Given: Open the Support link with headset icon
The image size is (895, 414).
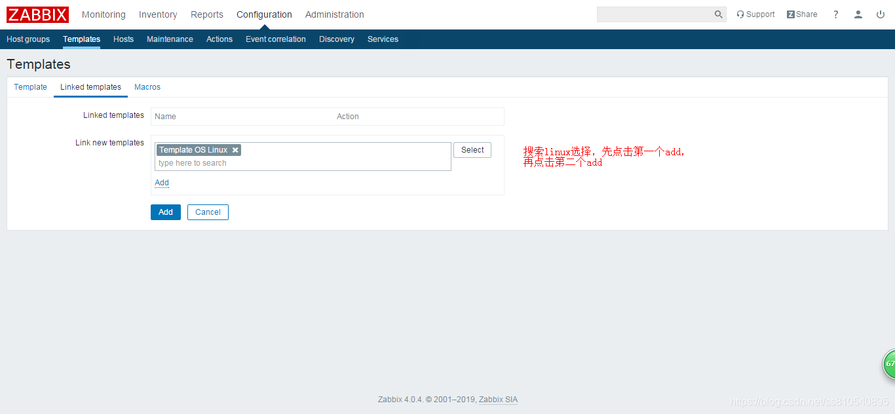Looking at the screenshot, I should click(755, 14).
